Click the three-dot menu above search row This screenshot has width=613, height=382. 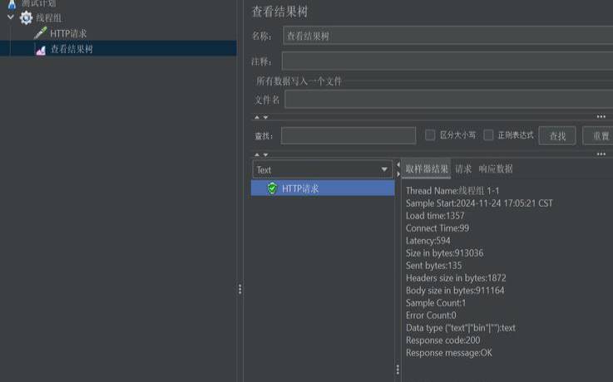click(601, 116)
